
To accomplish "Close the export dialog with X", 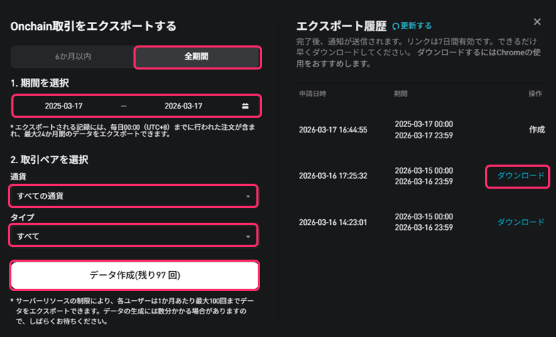I will click(537, 23).
